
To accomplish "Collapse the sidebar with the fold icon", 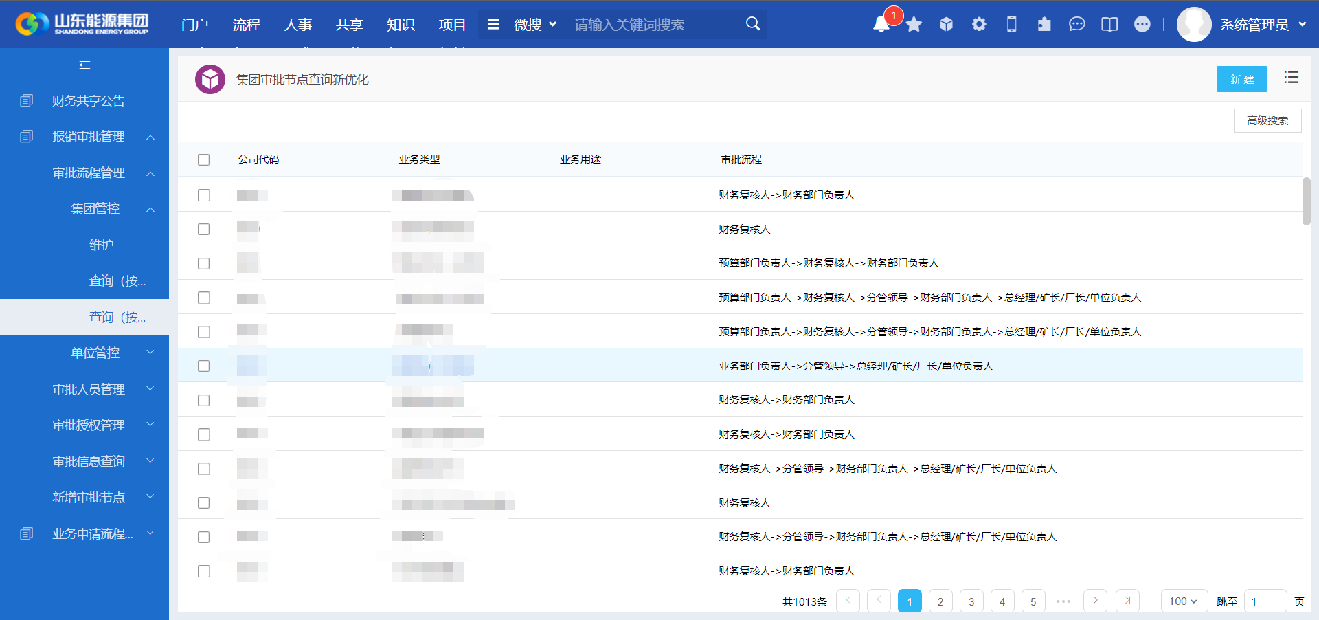I will (x=84, y=65).
